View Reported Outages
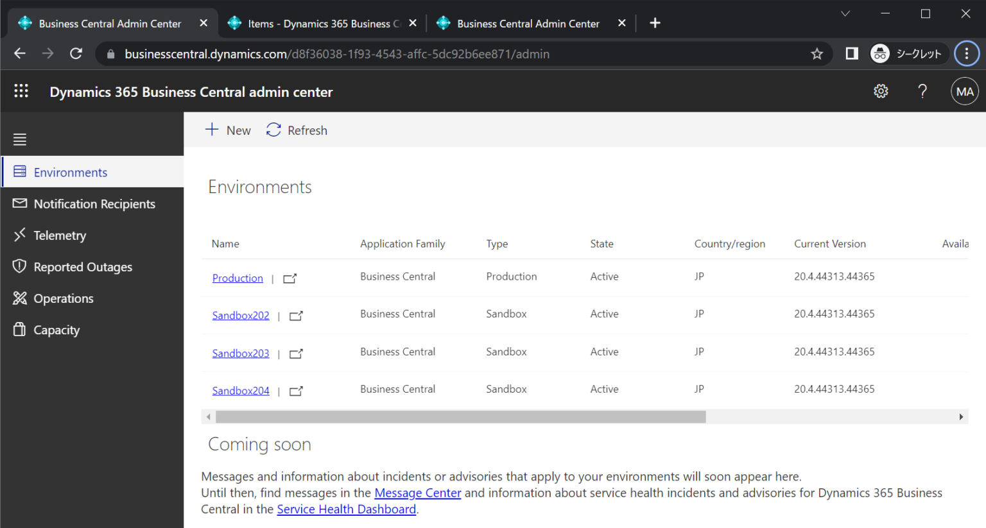 click(82, 267)
